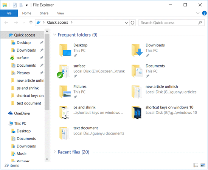Click the Properties icon in quick access toolbar
208x170 pixels.
point(15,5)
